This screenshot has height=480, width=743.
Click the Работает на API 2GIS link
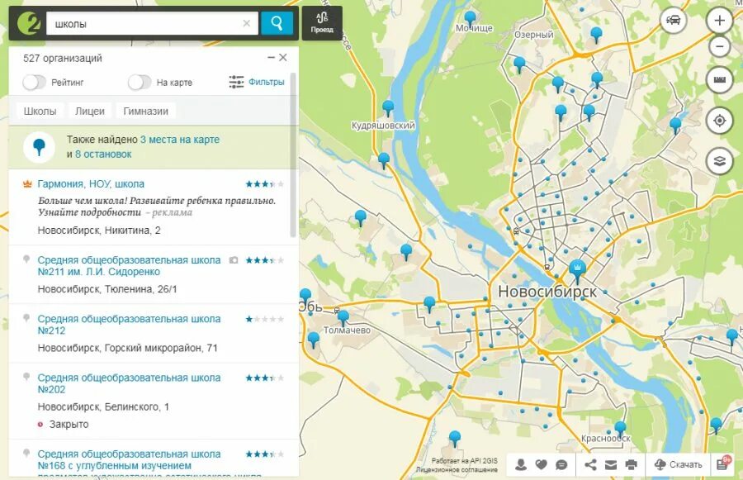click(464, 460)
